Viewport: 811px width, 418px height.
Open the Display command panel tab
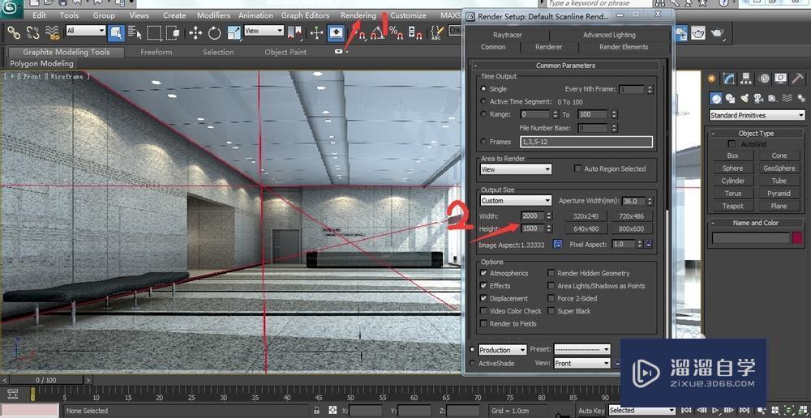click(780, 79)
